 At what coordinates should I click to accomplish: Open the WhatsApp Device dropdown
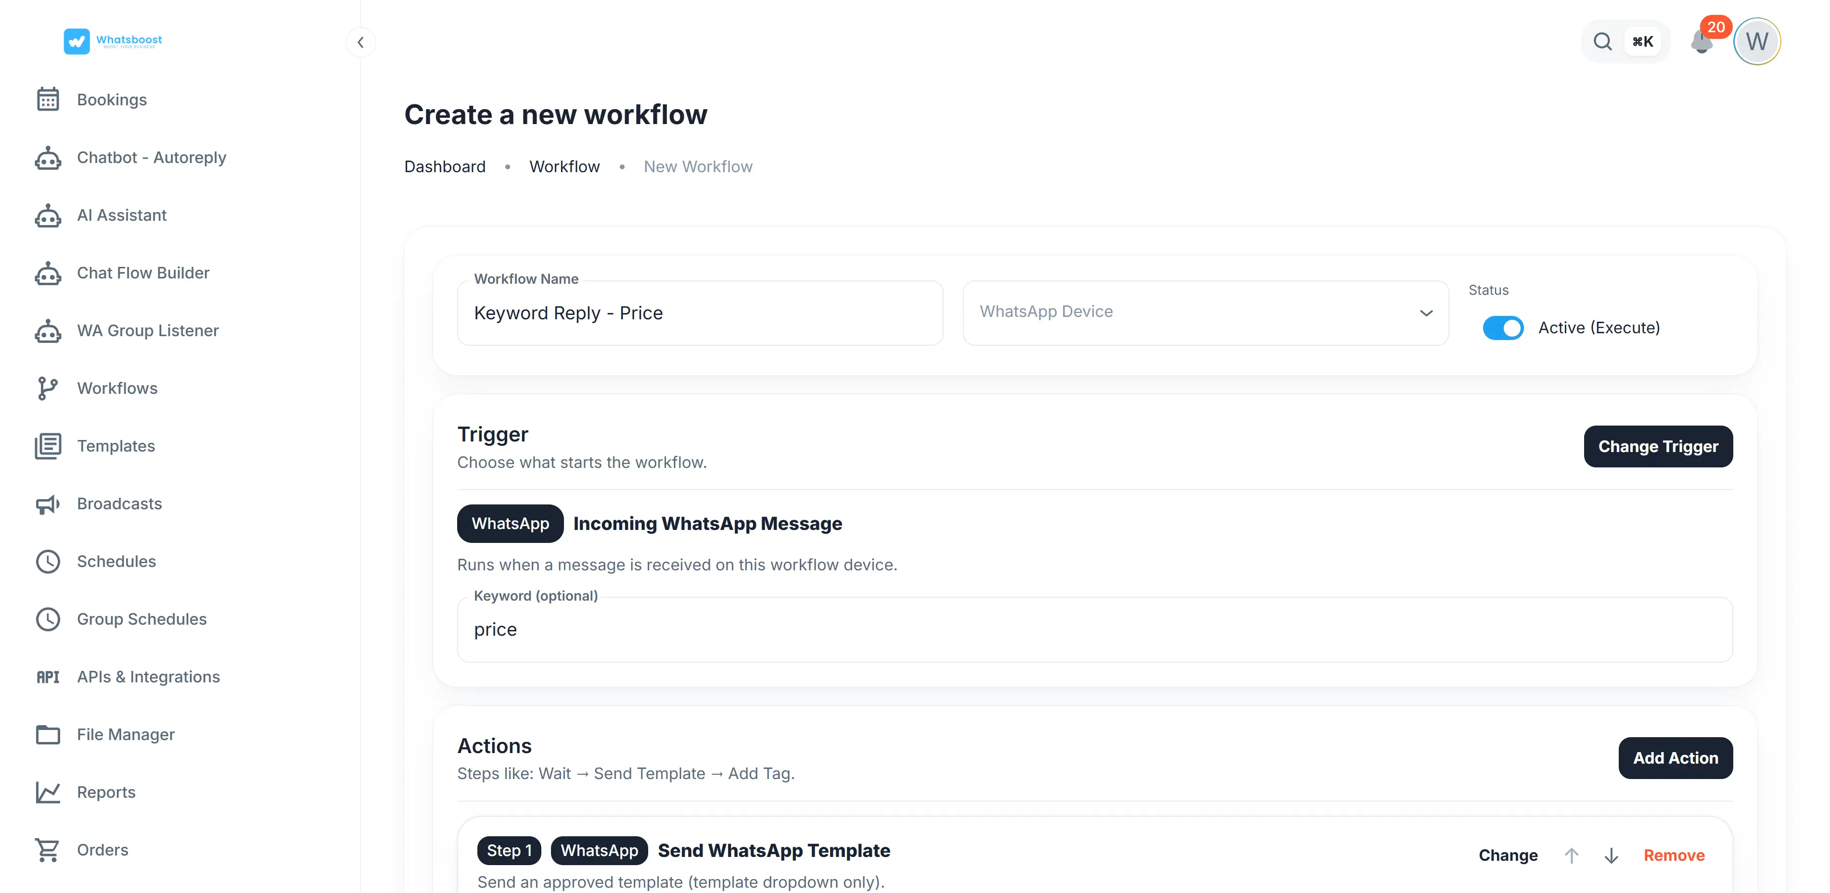pos(1205,313)
